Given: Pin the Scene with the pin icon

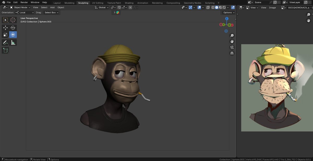Looking at the screenshot, I should (x=271, y=2).
